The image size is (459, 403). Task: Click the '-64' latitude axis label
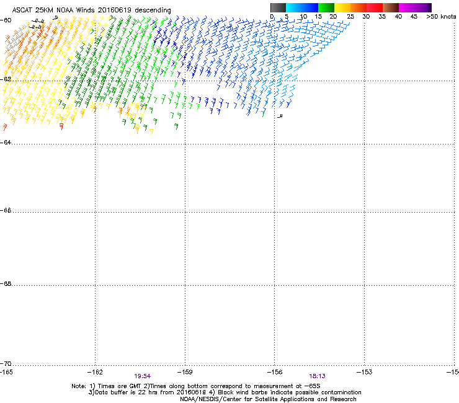pos(6,142)
